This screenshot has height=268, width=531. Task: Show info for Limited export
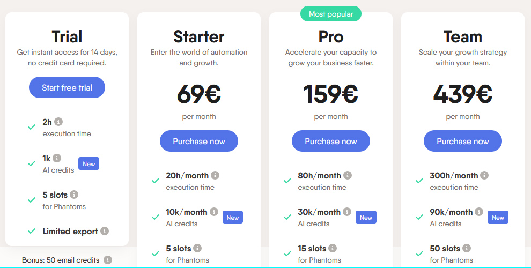[x=105, y=231]
